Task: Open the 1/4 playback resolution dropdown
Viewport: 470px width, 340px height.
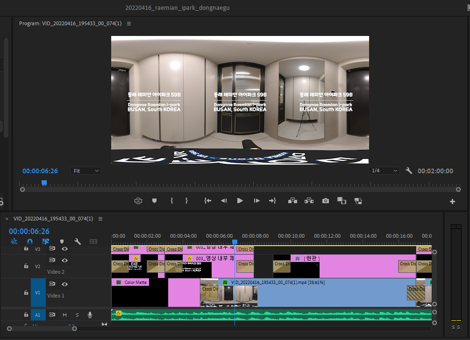Action: coord(384,170)
